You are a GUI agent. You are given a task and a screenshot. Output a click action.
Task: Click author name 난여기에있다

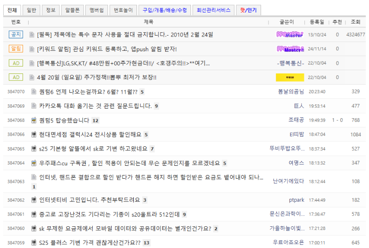289,181
